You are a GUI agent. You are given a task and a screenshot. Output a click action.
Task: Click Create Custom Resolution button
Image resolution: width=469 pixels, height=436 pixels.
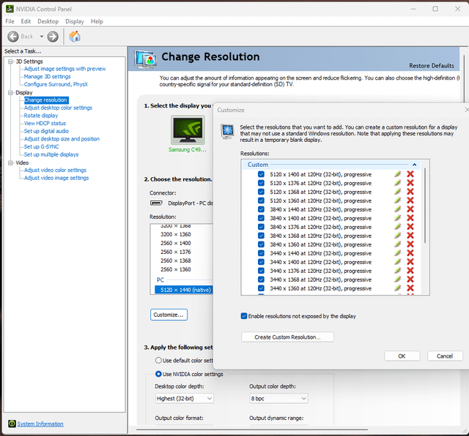[287, 337]
